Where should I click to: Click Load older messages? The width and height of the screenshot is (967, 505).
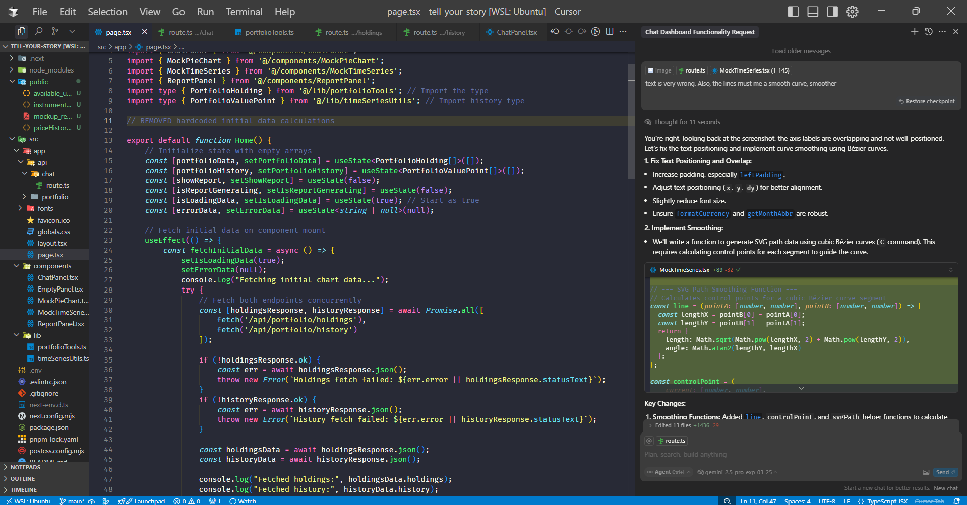801,51
